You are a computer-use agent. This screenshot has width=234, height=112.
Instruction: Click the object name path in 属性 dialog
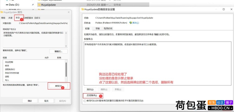(43, 23)
